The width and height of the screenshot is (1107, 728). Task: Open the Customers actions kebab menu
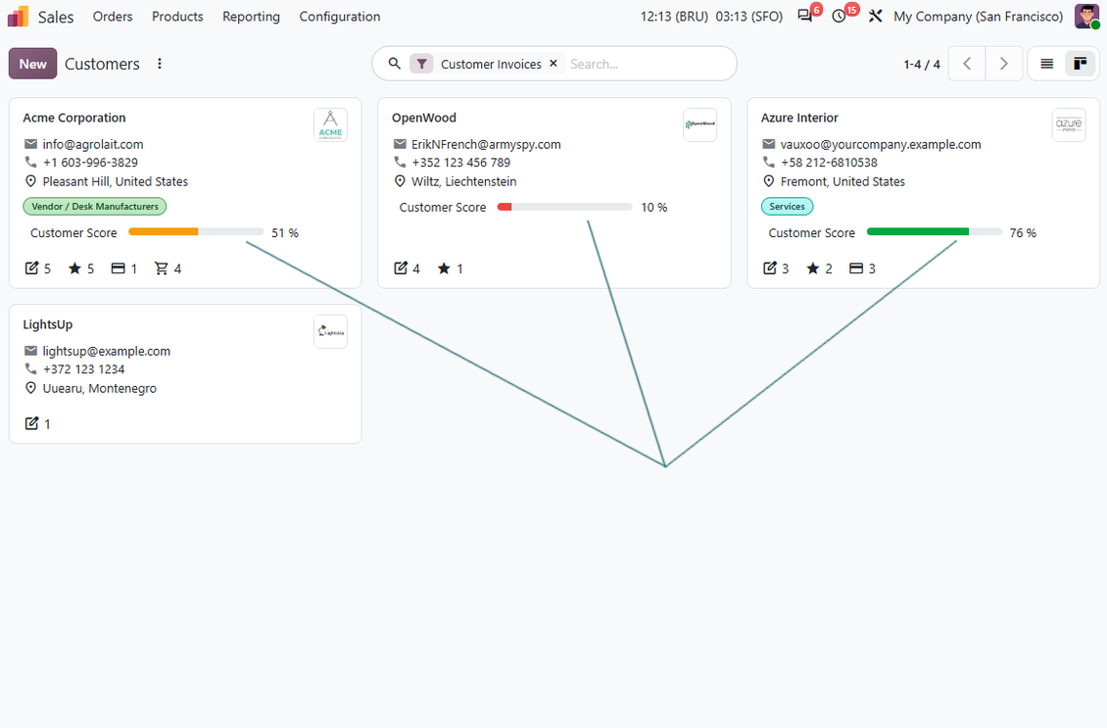160,64
